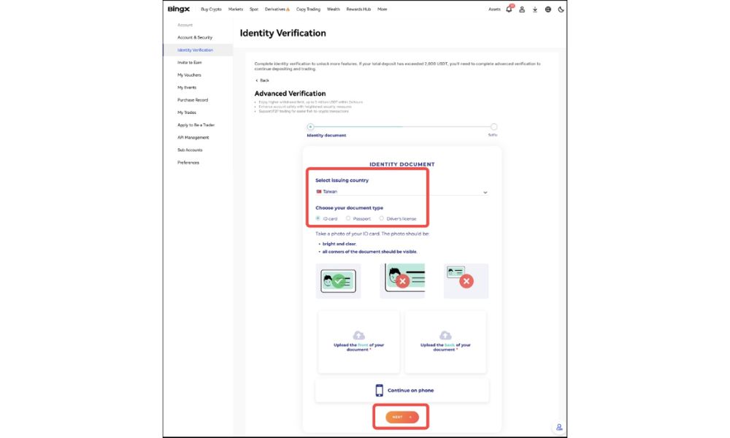Click the user profile icon in header
The image size is (730, 438).
tap(522, 9)
